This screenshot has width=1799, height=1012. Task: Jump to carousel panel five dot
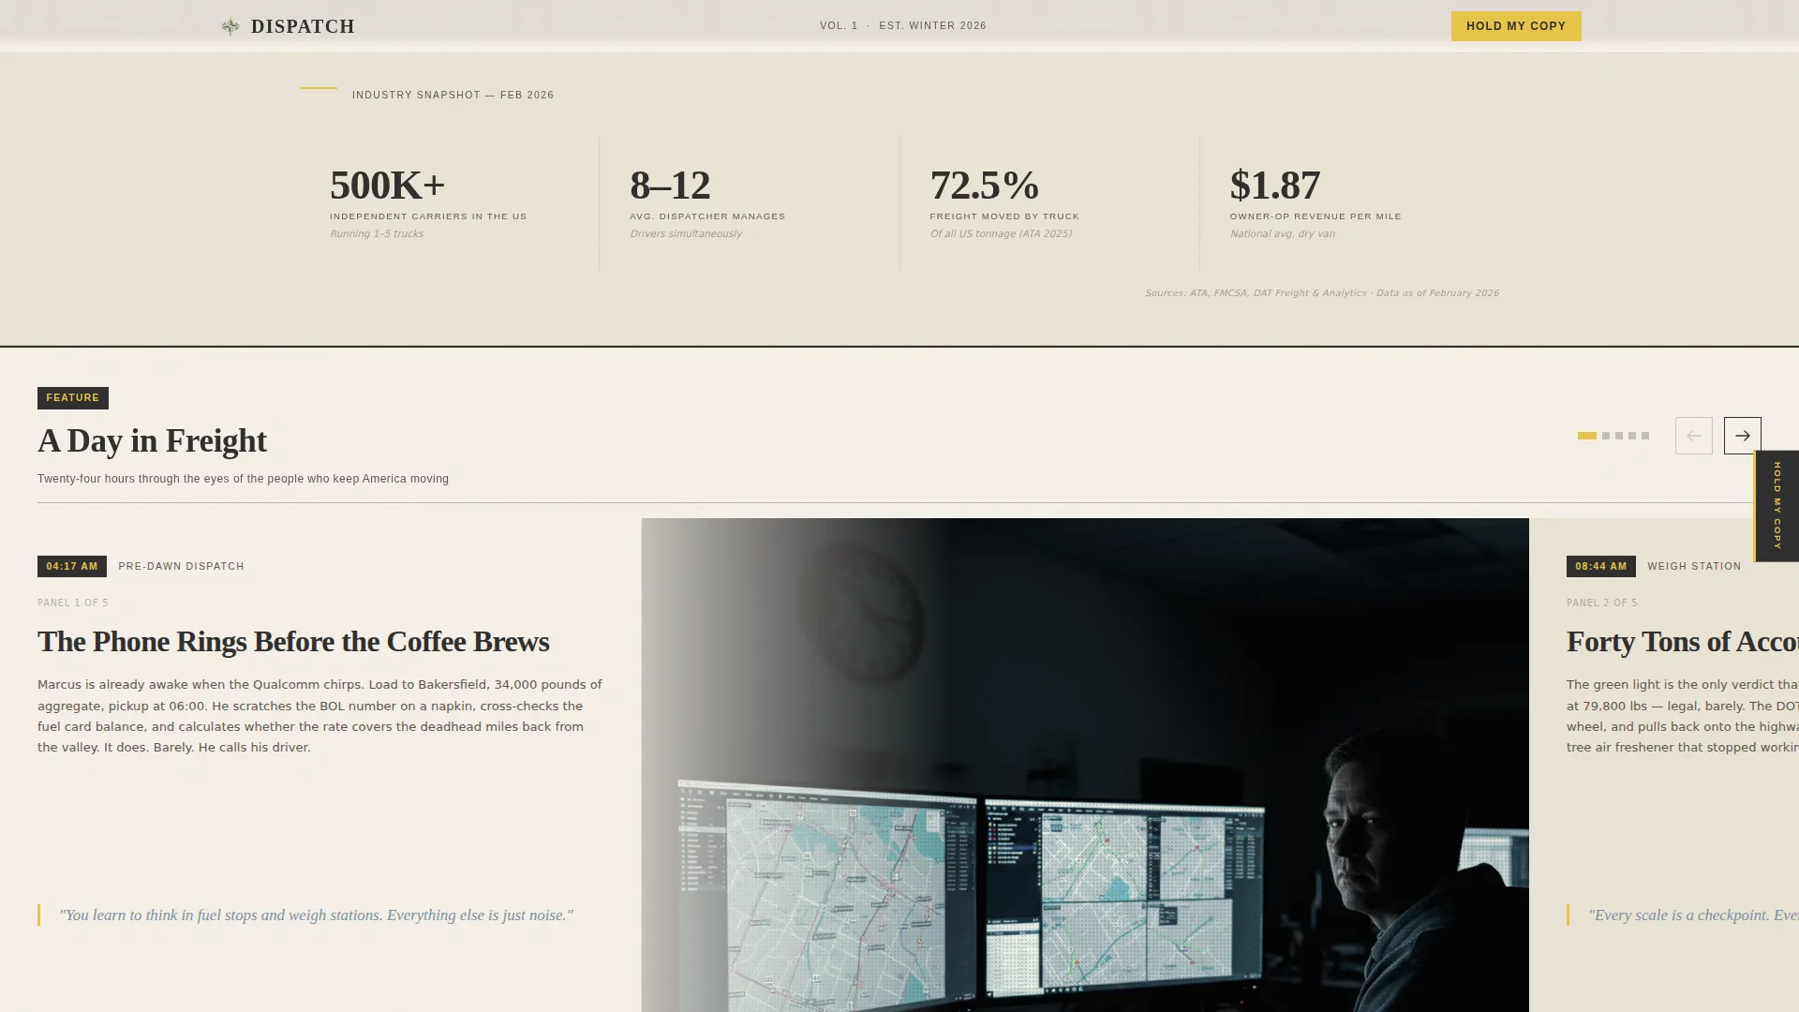(x=1645, y=436)
